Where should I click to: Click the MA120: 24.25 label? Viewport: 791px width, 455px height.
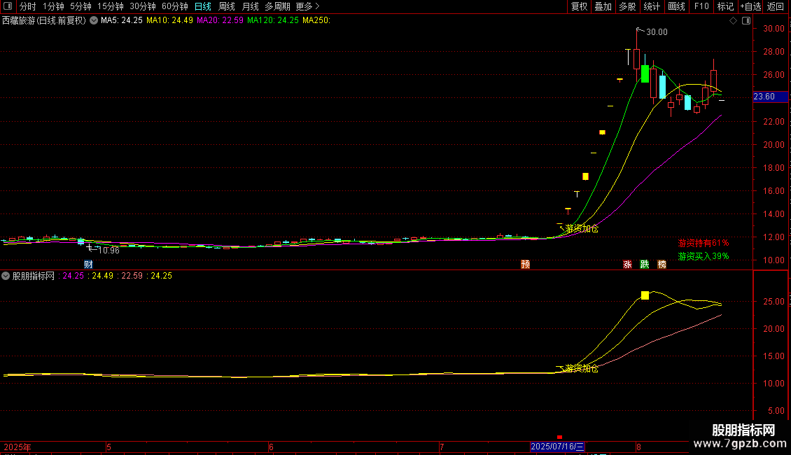coord(273,21)
